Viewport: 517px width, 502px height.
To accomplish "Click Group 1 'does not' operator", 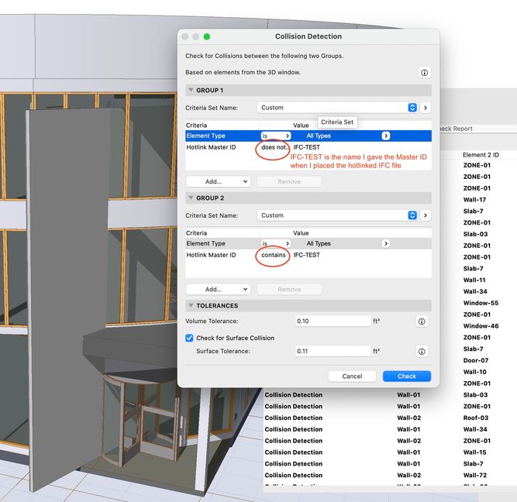I will 274,147.
